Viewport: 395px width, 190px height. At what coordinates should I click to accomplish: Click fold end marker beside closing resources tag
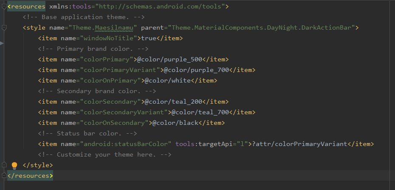[x=4, y=176]
